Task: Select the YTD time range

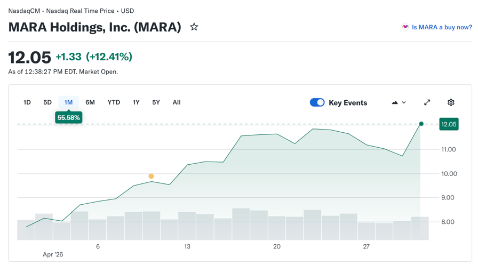Action: pyautogui.click(x=114, y=102)
